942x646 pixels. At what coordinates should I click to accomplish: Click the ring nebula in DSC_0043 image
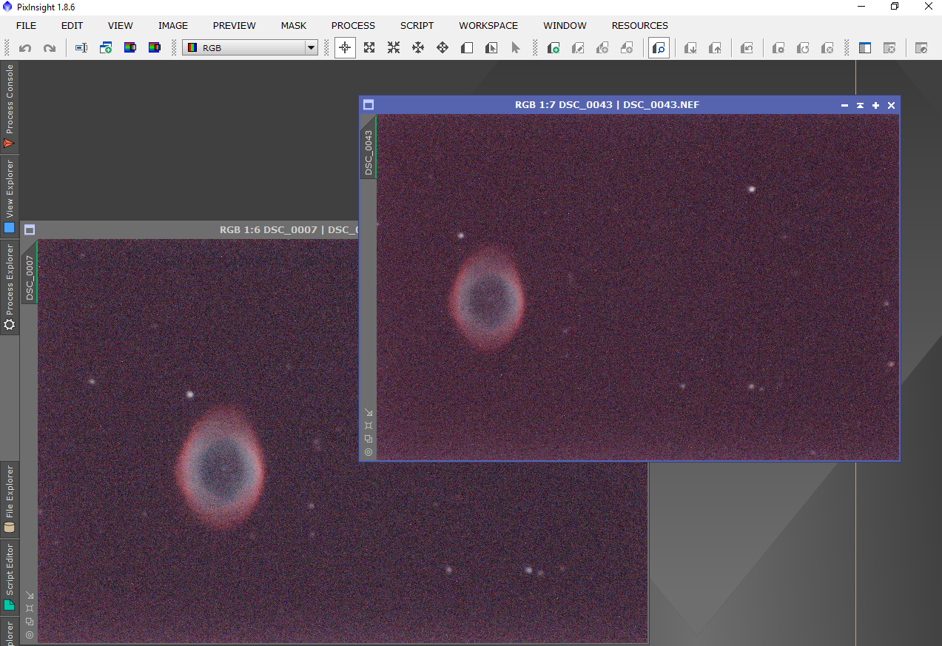point(488,299)
